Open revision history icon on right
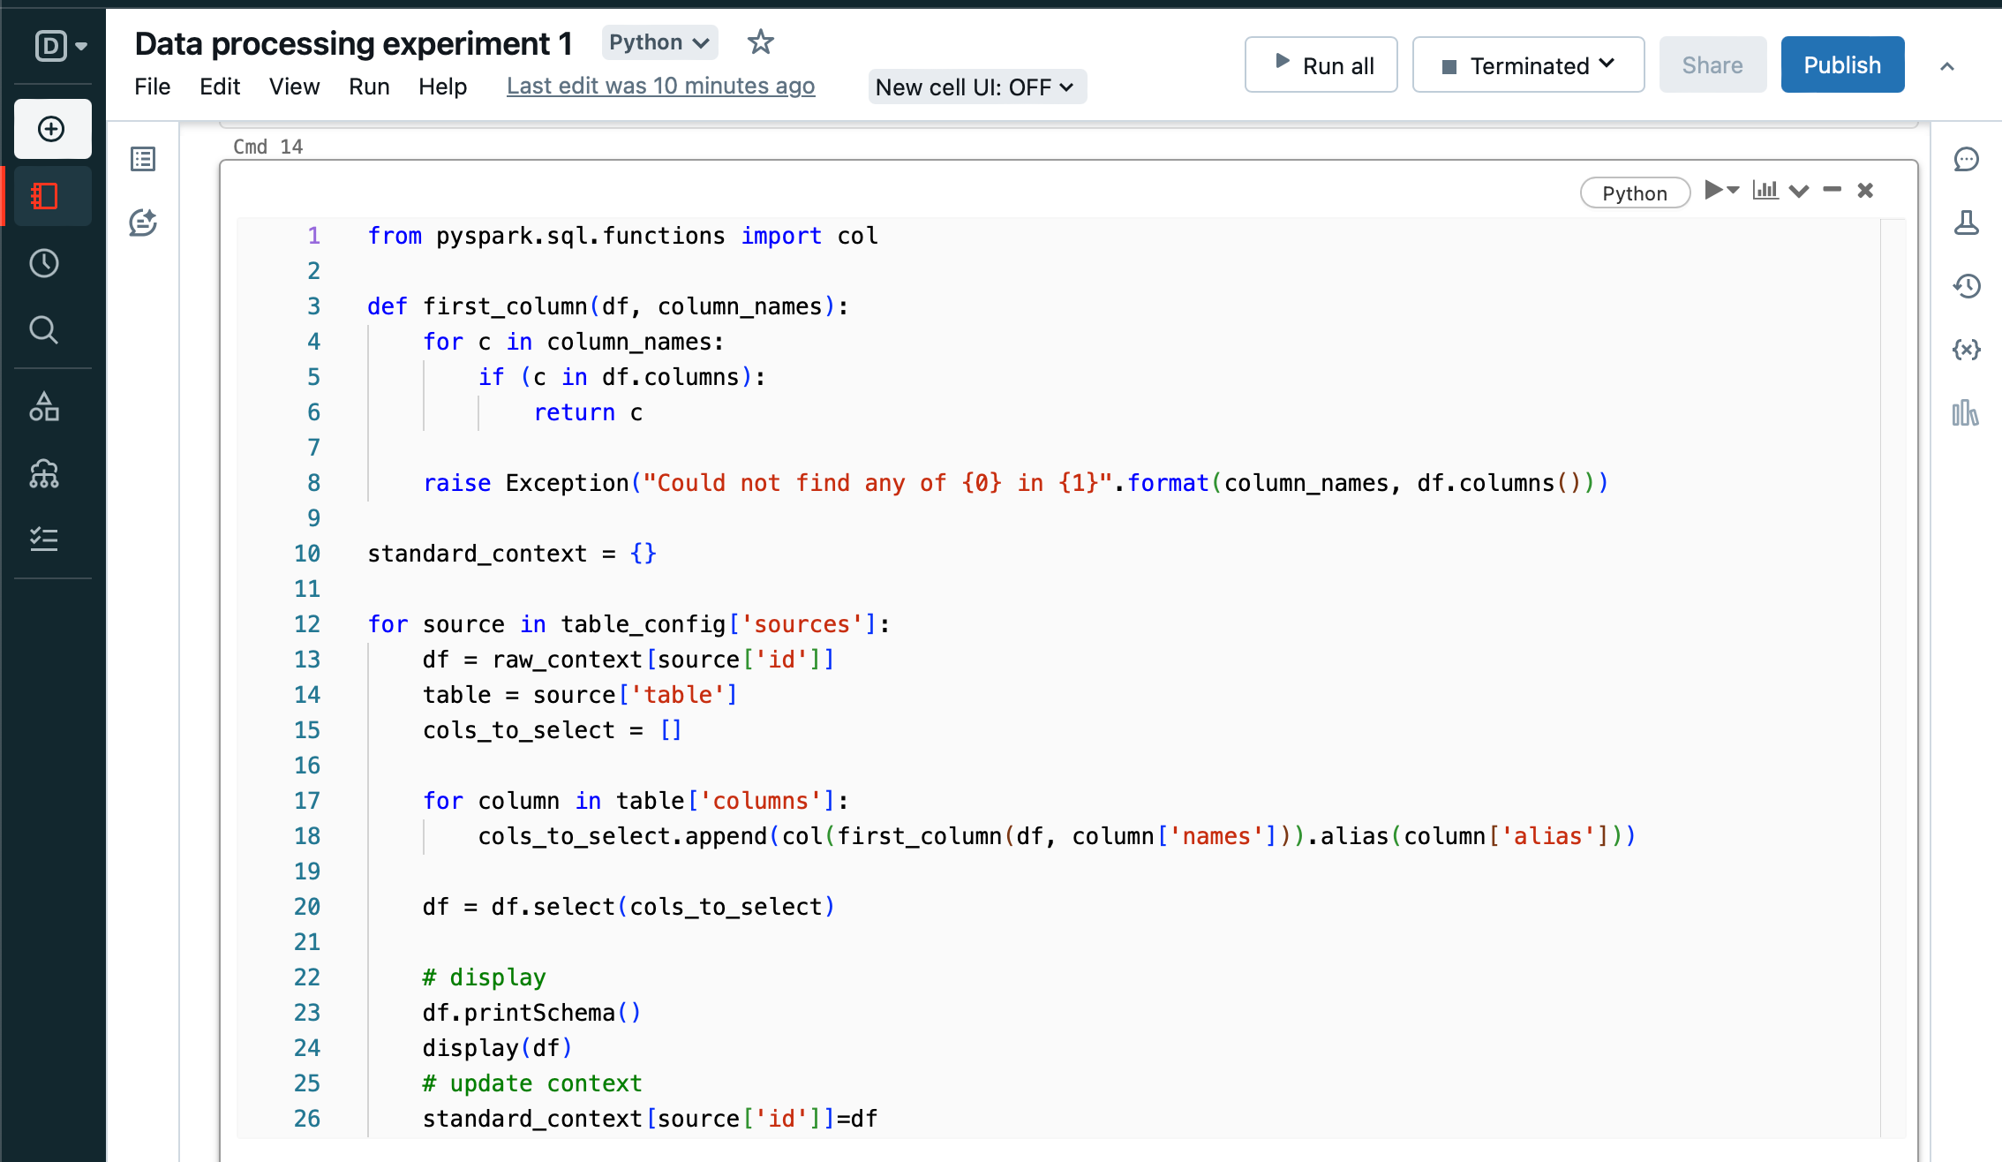Screen dimensions: 2002x1162 (1966, 286)
